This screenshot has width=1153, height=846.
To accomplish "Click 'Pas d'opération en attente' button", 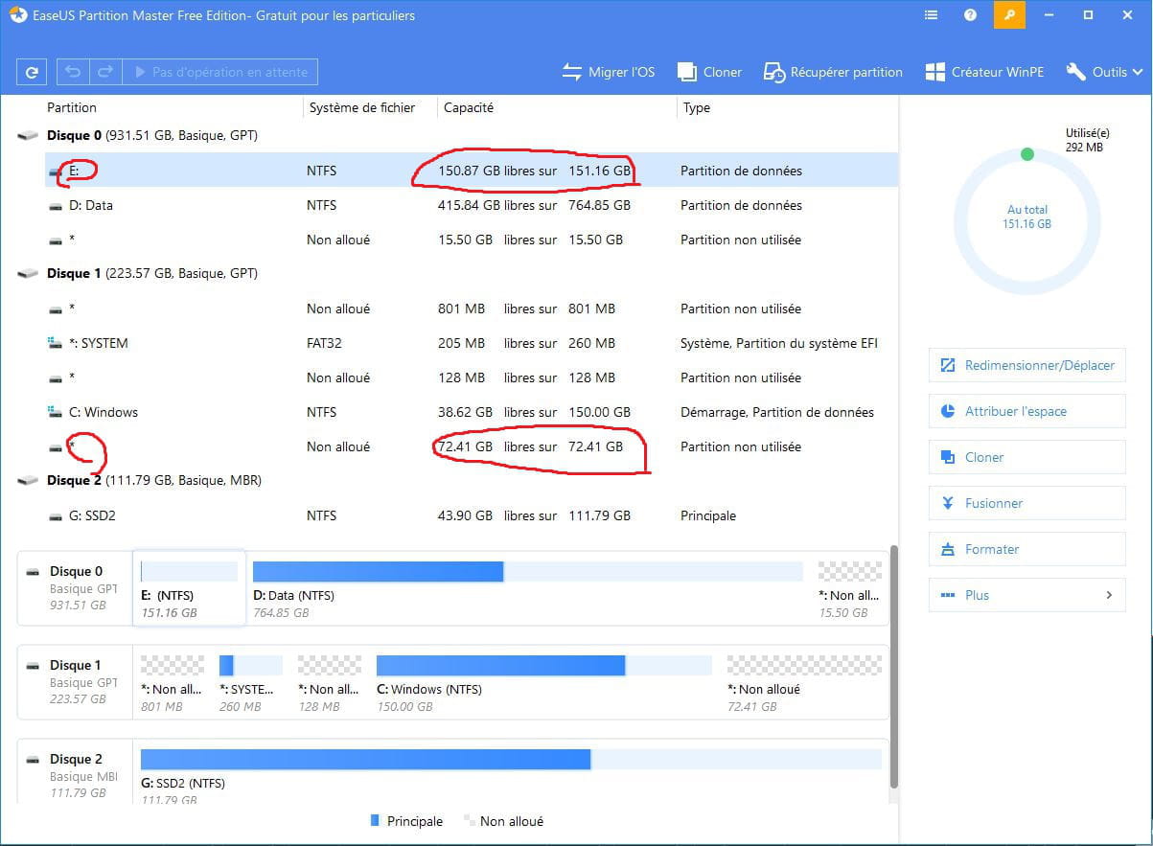I will coord(220,72).
